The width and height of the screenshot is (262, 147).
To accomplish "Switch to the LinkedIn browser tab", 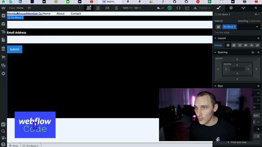I will coord(20,2).
